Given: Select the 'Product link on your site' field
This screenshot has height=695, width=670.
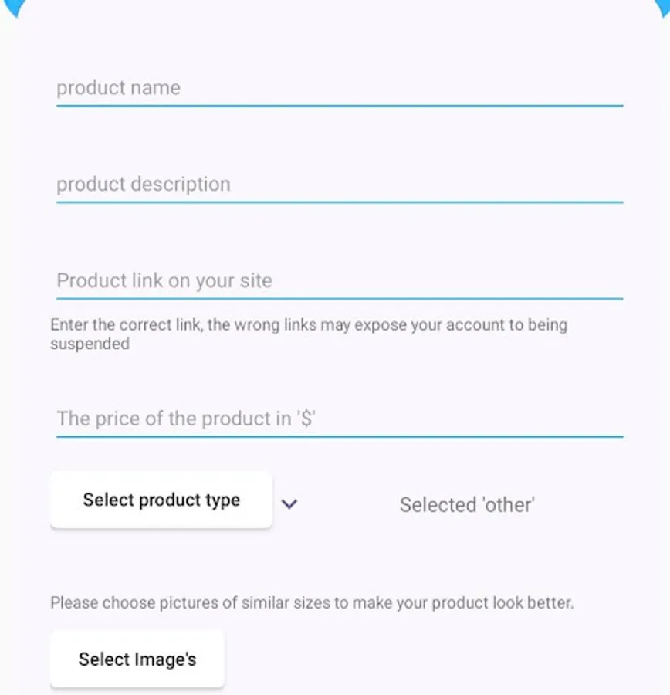Looking at the screenshot, I should 338,281.
